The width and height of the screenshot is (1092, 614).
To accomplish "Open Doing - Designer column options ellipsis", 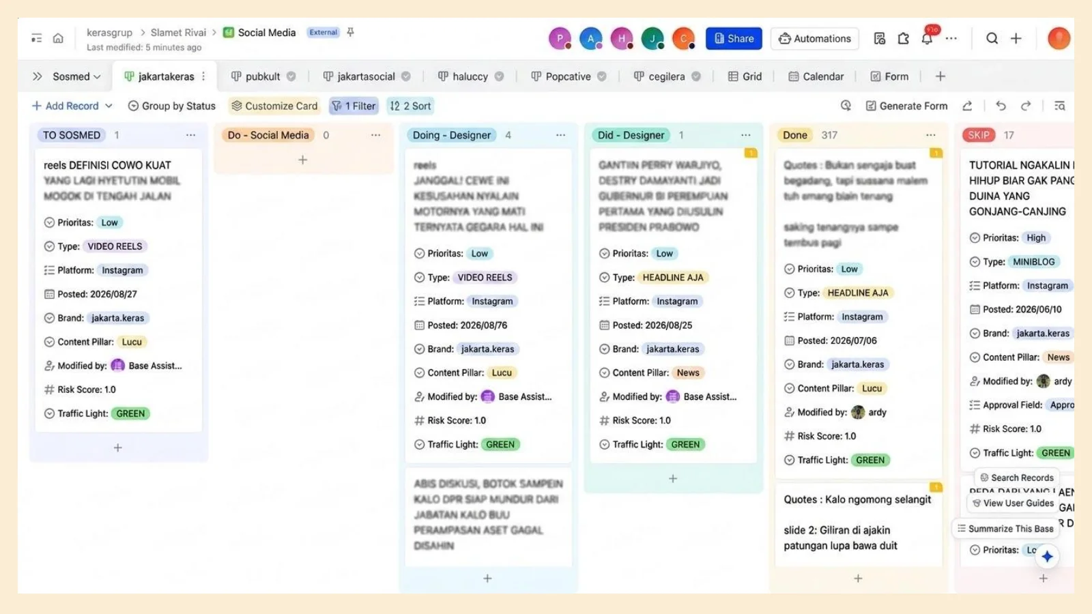I will [560, 135].
